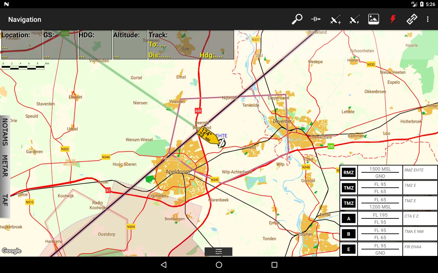Viewport: 438px width, 273px height.
Task: Toggle the TMZ FL 95 airspace row
Action: pos(380,187)
